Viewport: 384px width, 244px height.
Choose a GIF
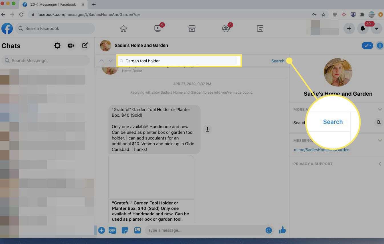pos(112,230)
